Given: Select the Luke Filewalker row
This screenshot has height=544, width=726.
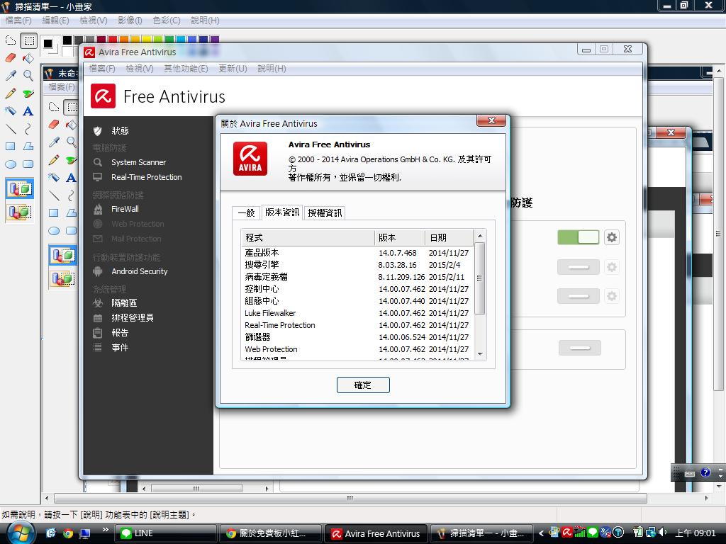Looking at the screenshot, I should click(357, 313).
